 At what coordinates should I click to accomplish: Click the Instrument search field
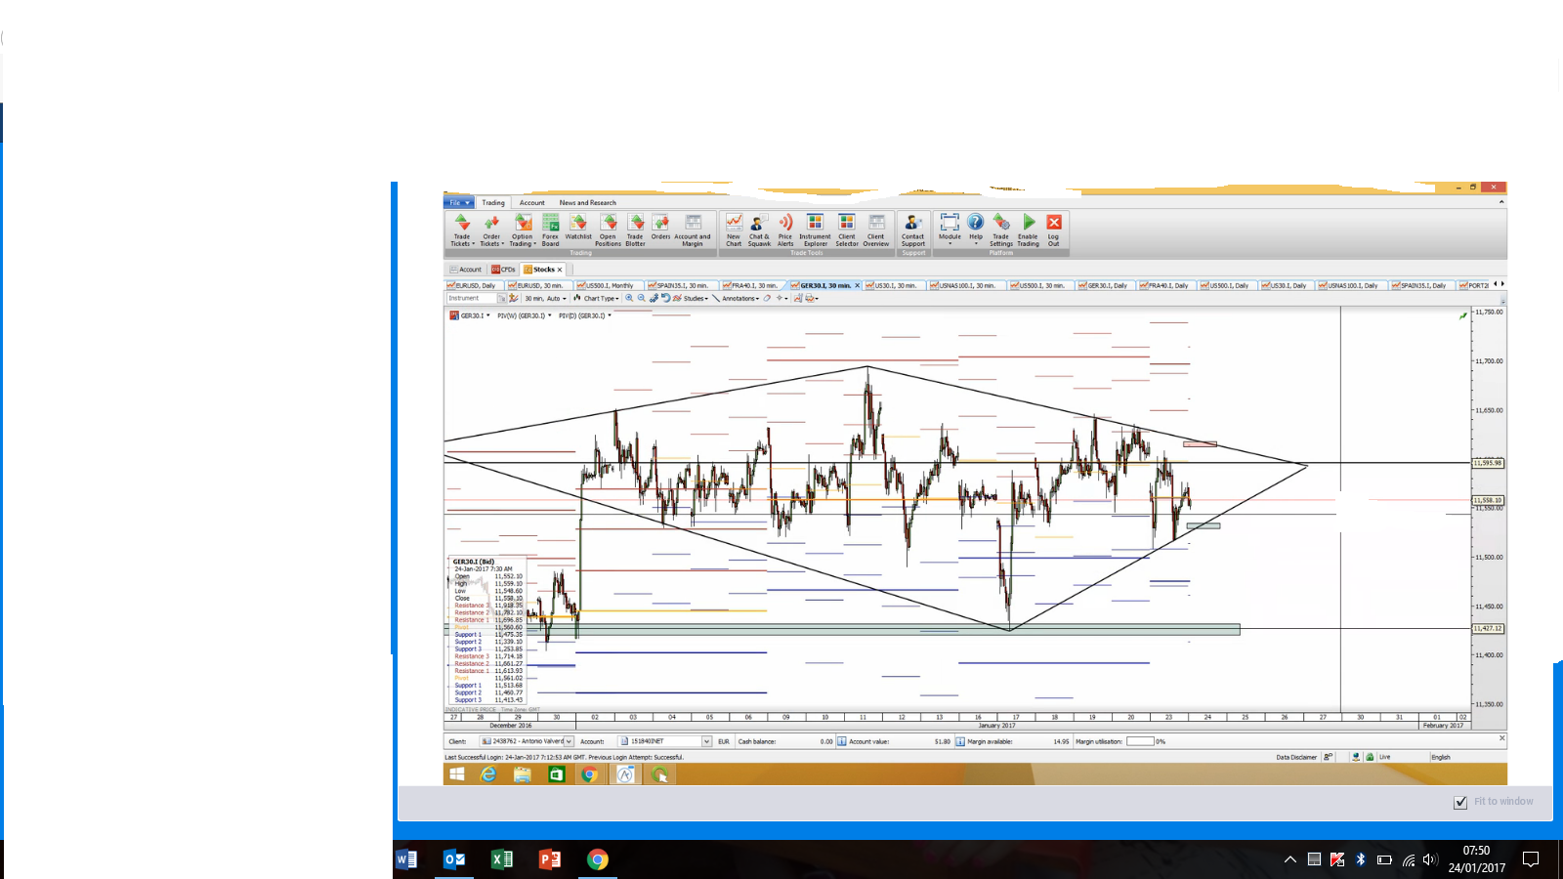click(x=471, y=299)
